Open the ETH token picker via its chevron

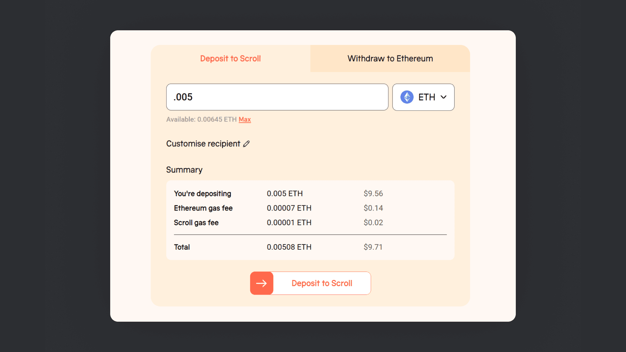pyautogui.click(x=444, y=97)
